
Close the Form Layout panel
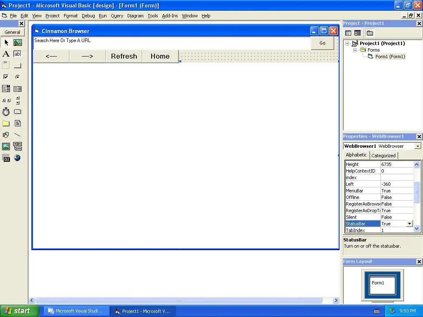tap(419, 262)
